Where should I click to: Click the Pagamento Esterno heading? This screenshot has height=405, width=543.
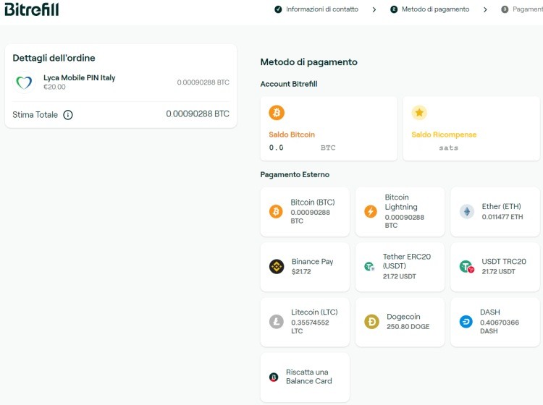pos(295,174)
